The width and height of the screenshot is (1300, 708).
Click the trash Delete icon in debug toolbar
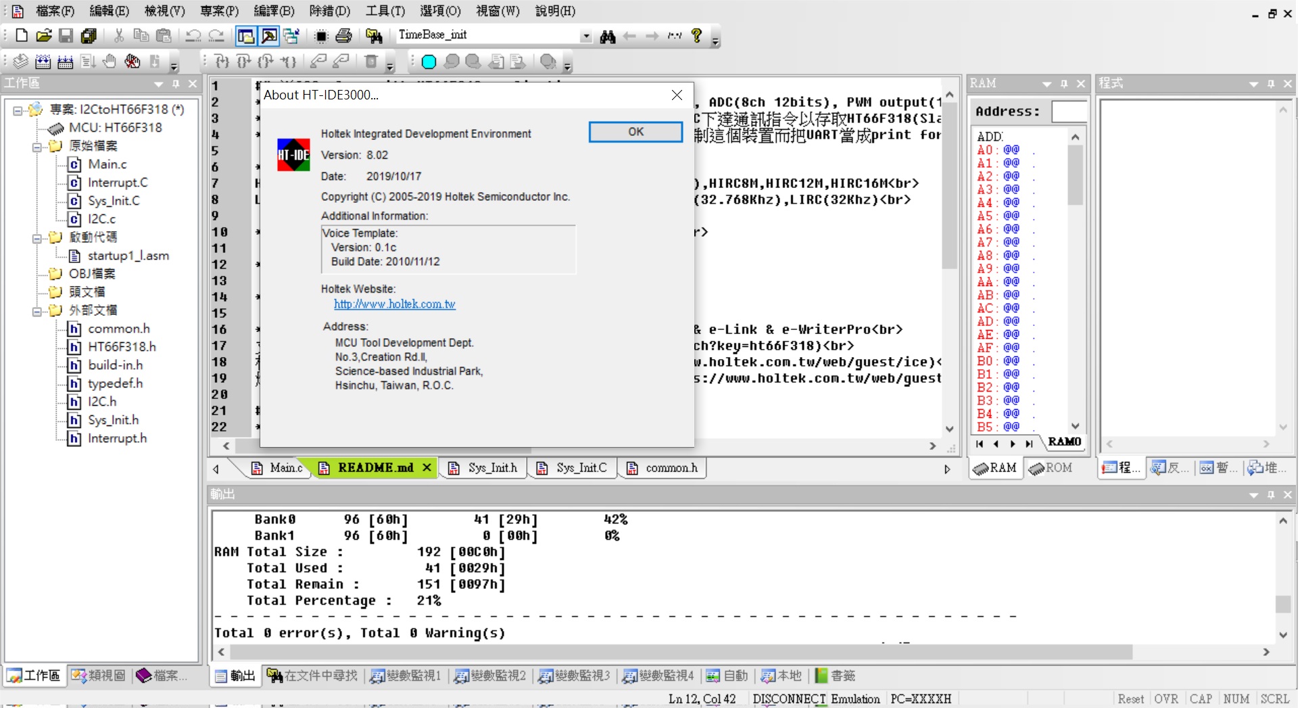(x=370, y=62)
